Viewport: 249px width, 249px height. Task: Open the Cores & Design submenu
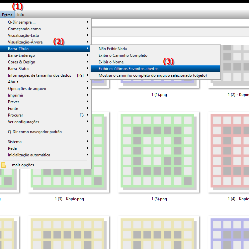click(45, 62)
